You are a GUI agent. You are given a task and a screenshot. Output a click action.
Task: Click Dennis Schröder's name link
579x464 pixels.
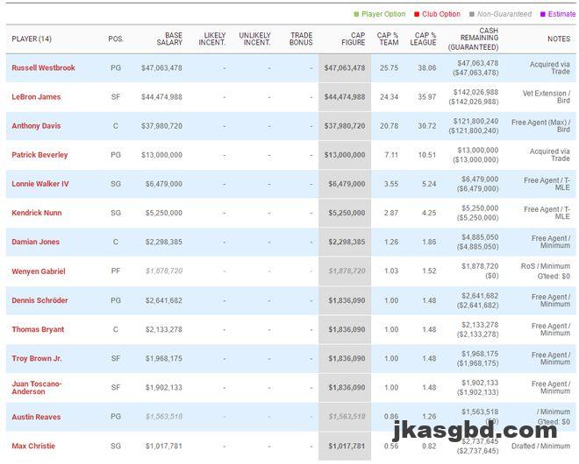coord(39,300)
